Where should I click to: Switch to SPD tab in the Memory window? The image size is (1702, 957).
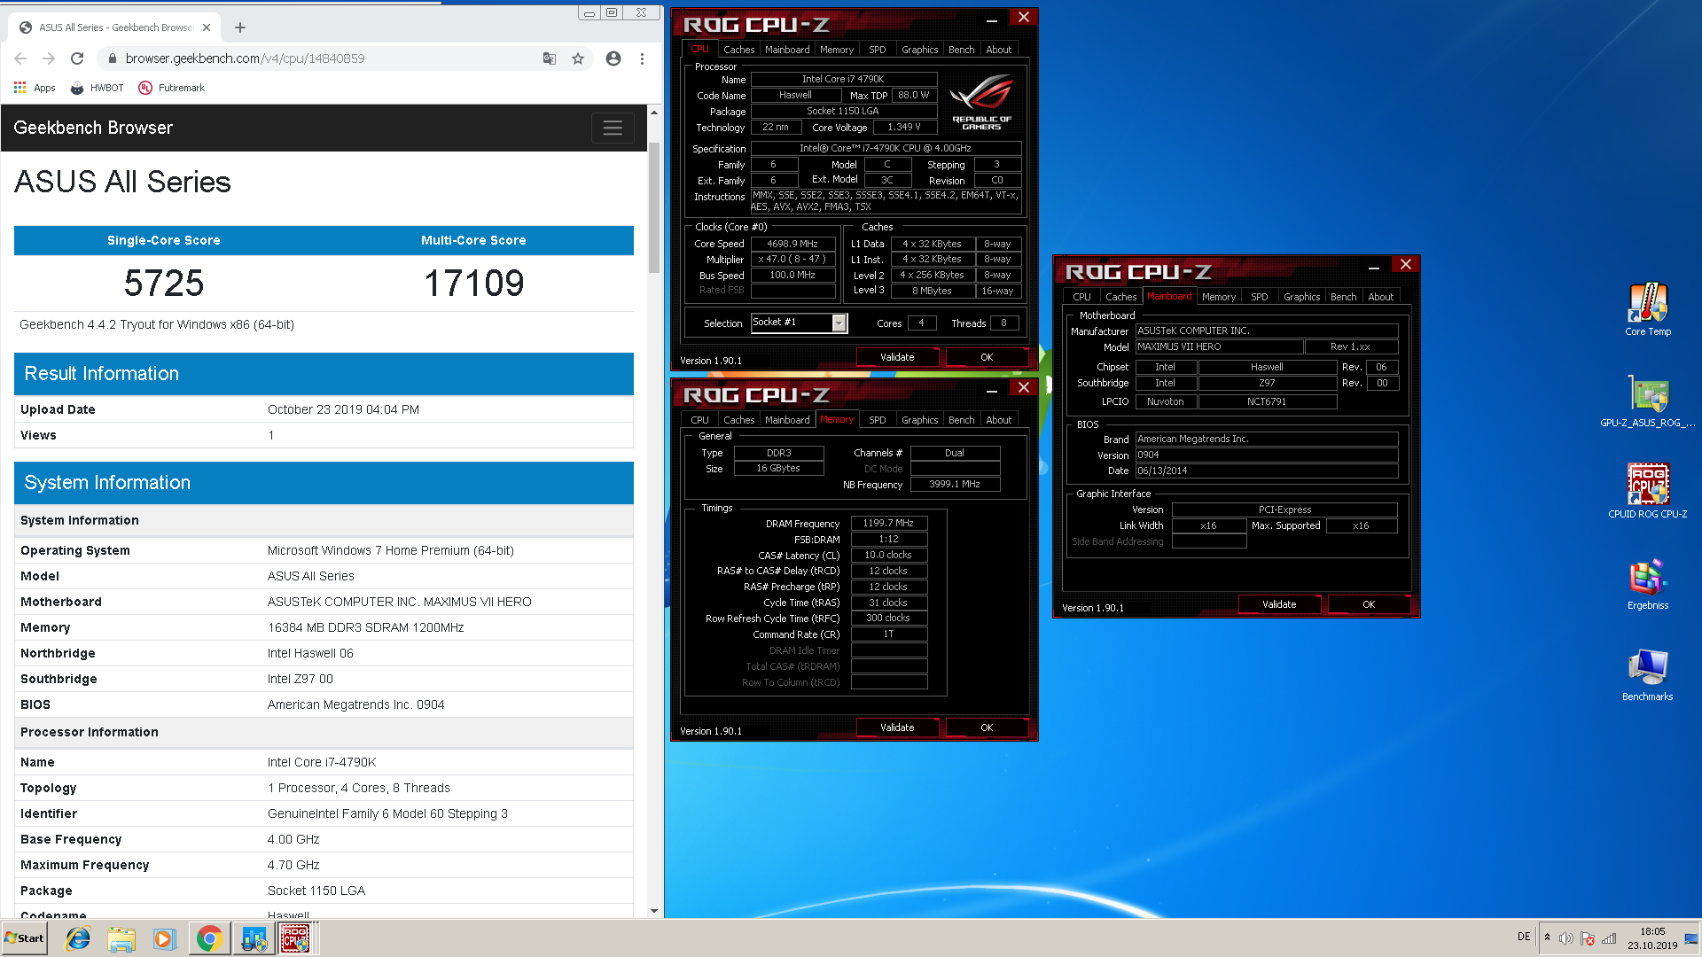(x=877, y=420)
